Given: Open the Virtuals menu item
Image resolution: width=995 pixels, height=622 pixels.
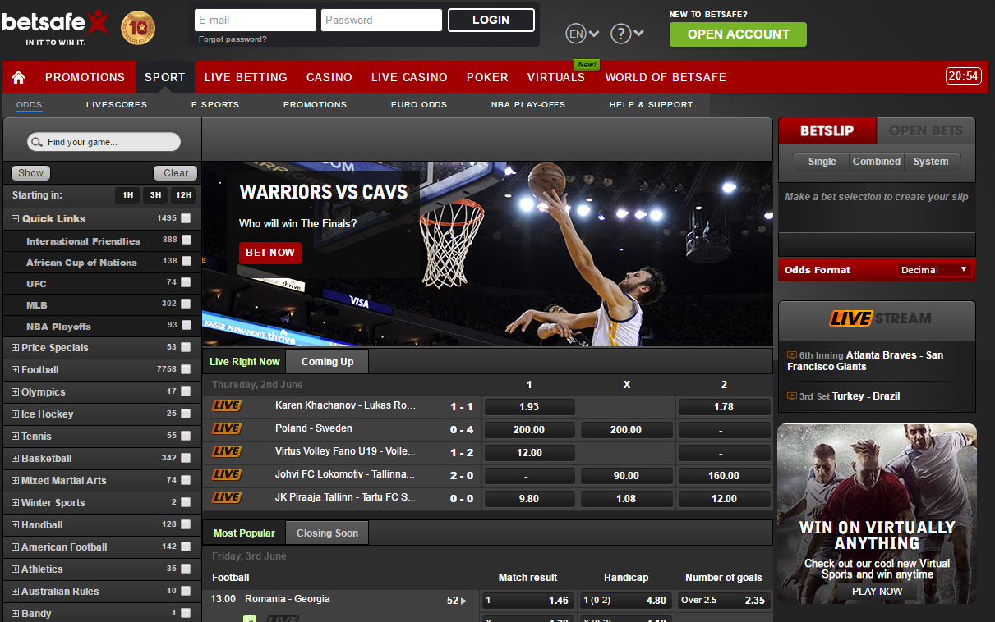Looking at the screenshot, I should 556,77.
